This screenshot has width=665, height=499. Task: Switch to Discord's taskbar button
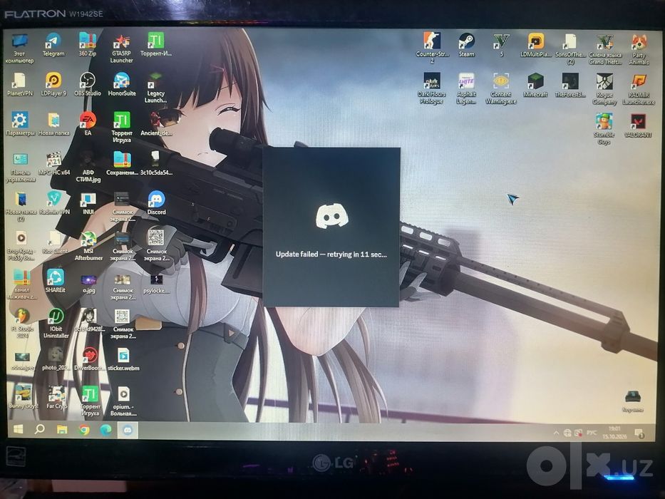128,431
